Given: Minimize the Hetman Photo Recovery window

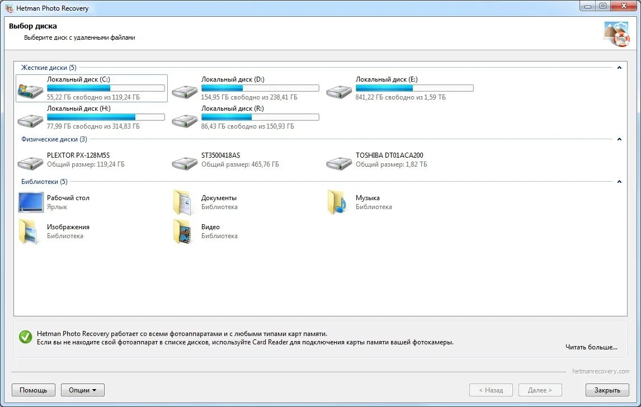Looking at the screenshot, I should point(587,6).
